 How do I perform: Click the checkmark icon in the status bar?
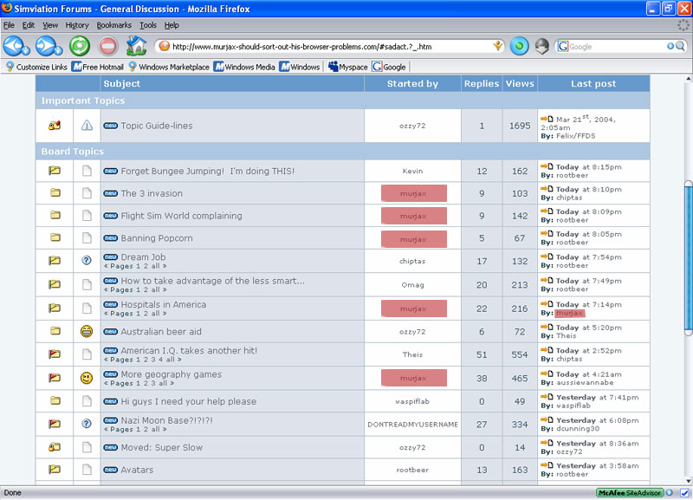click(684, 492)
